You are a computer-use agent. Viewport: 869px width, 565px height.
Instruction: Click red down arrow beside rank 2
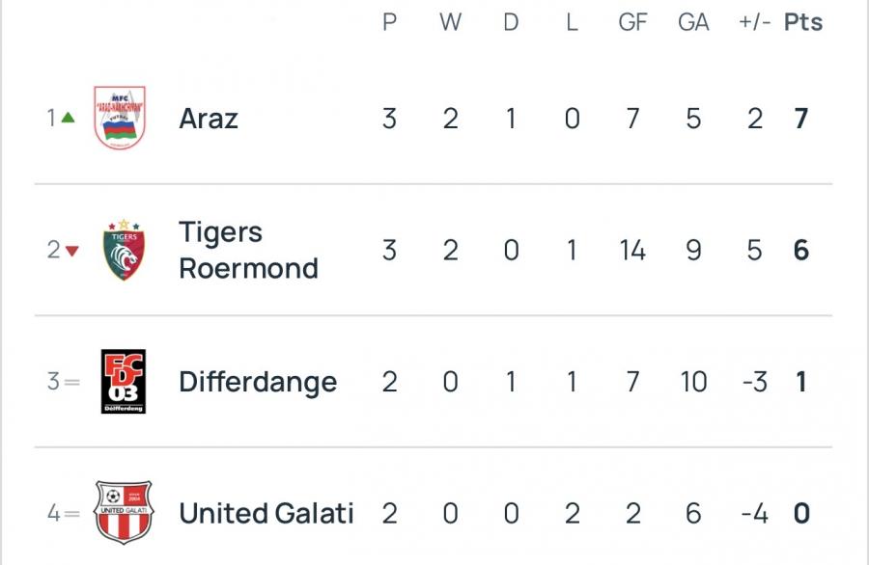coord(70,251)
